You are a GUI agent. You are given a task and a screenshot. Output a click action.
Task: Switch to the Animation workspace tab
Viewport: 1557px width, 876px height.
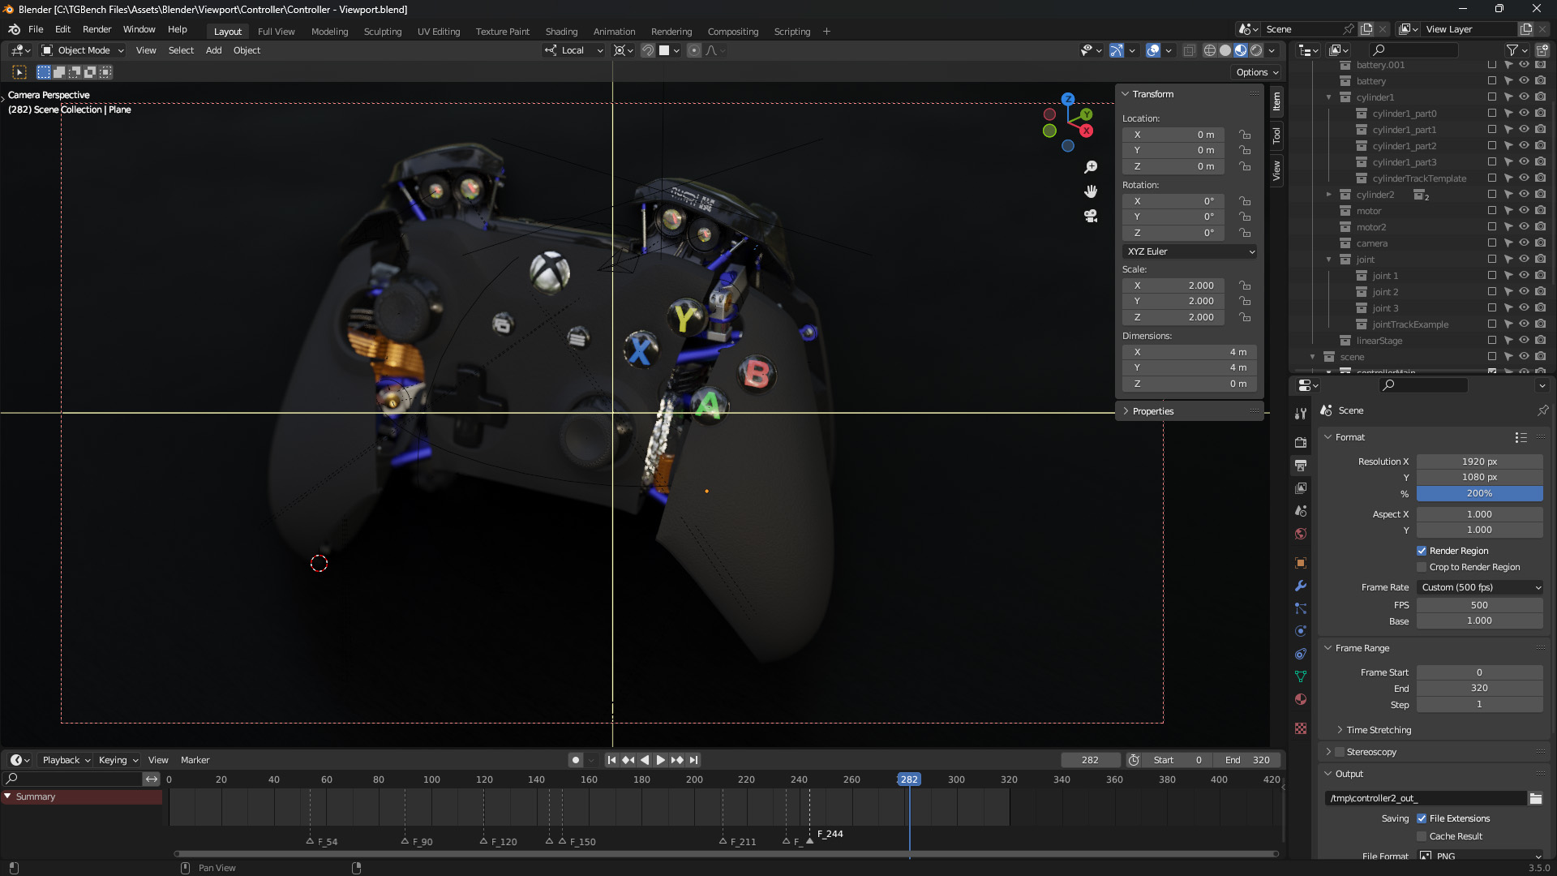pyautogui.click(x=614, y=31)
